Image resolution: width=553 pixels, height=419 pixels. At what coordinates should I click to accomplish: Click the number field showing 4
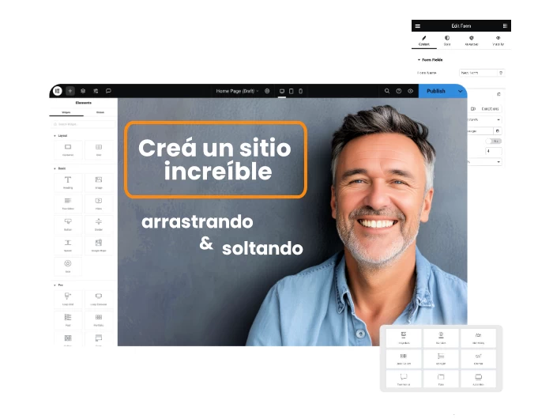tap(494, 151)
